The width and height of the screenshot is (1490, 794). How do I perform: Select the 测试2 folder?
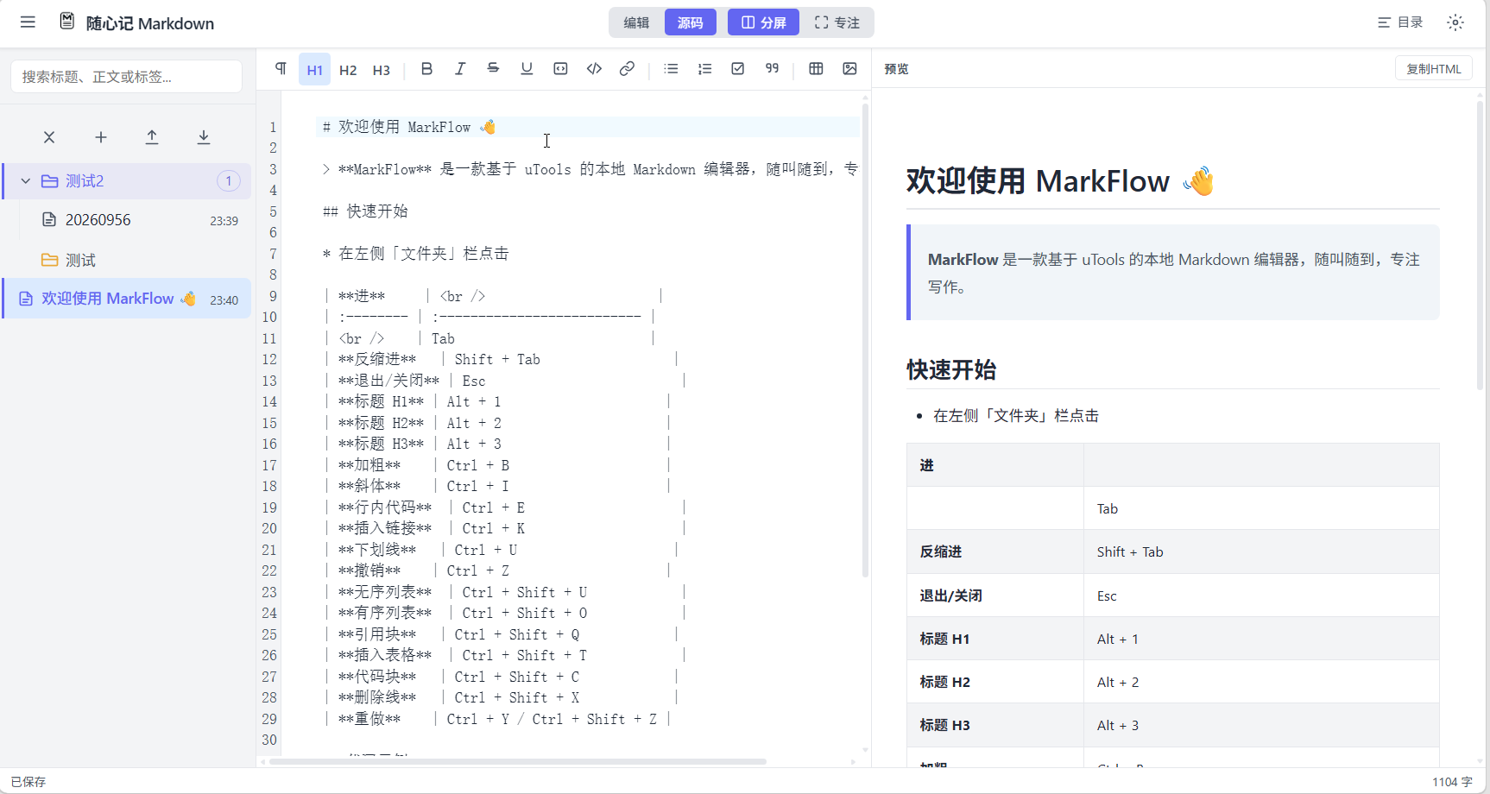(128, 181)
